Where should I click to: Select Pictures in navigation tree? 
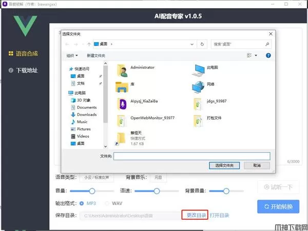point(81,129)
